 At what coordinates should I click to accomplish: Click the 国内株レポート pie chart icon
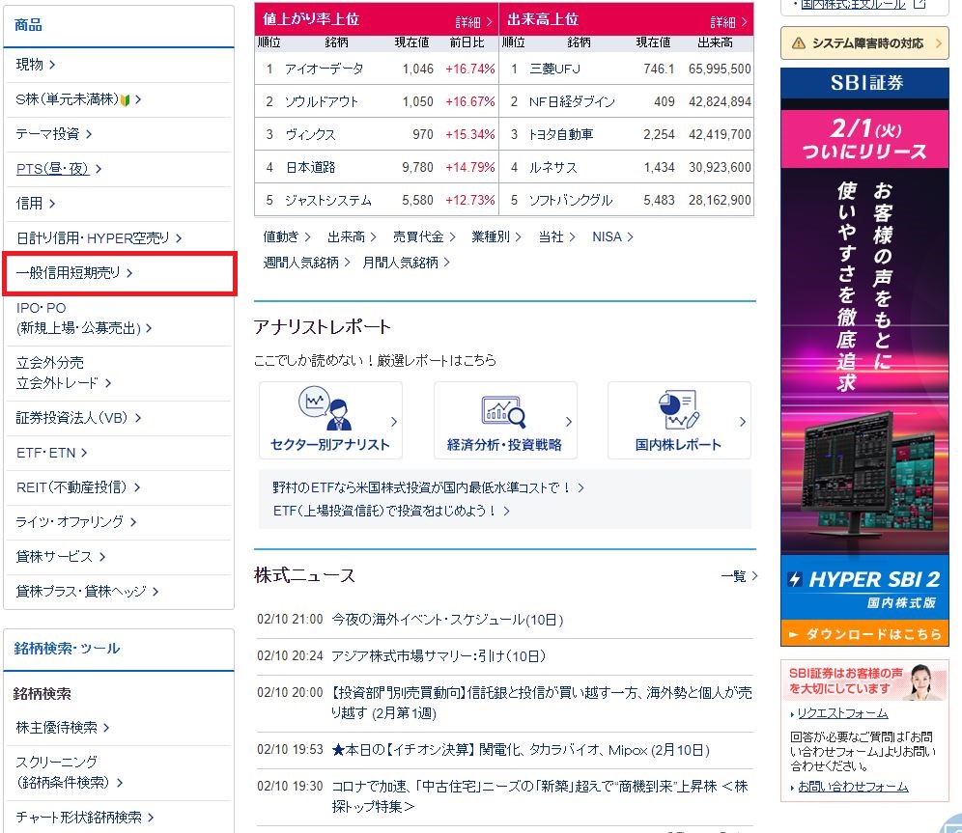tap(678, 409)
